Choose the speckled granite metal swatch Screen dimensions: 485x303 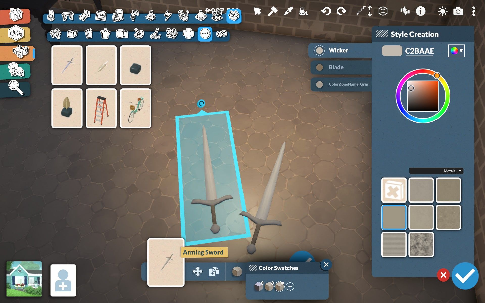coord(421,244)
